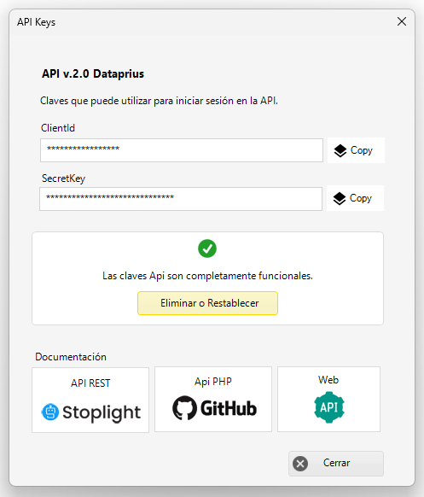424x497 pixels.
Task: Copy the SecretKey value
Action: pos(355,198)
